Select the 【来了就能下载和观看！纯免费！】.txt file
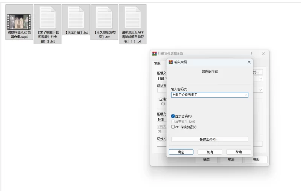 coord(48,24)
